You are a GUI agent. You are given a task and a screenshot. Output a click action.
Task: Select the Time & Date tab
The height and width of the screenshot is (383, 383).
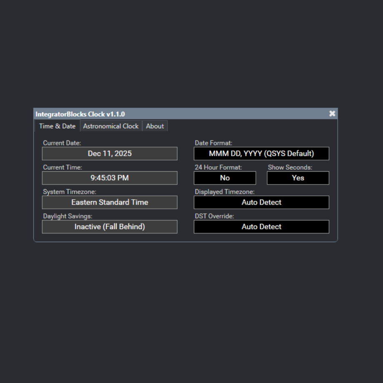click(57, 126)
